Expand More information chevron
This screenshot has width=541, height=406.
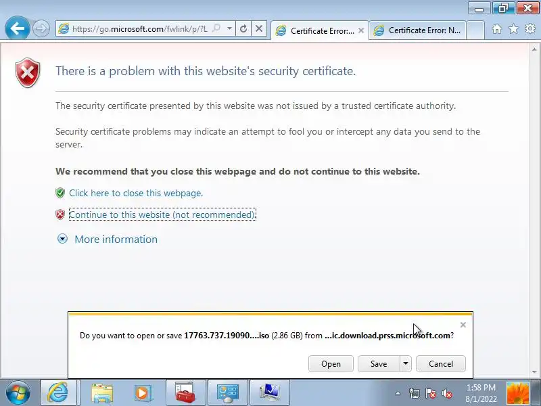click(62, 239)
